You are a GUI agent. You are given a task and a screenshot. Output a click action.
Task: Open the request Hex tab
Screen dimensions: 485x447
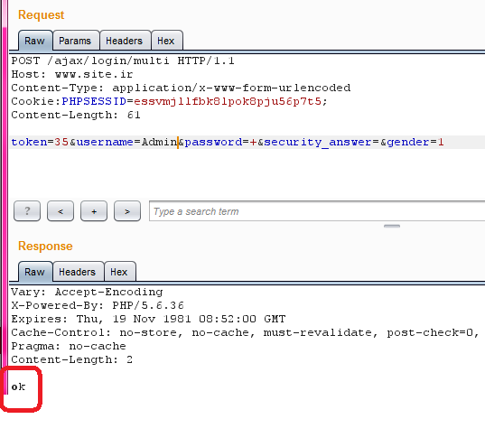coord(167,41)
